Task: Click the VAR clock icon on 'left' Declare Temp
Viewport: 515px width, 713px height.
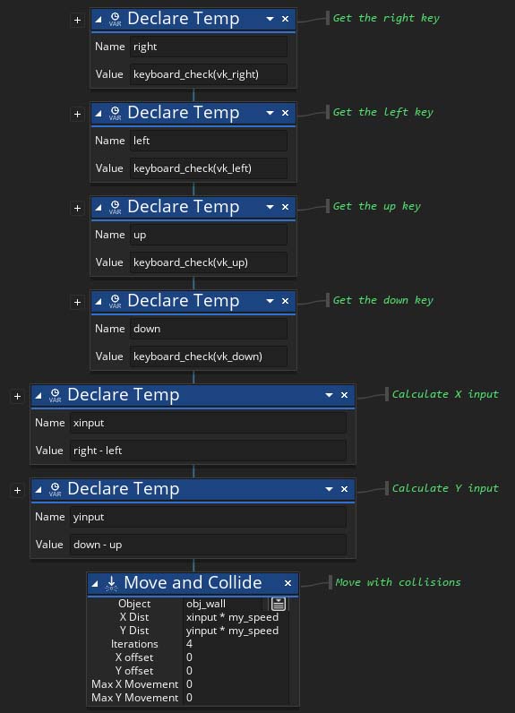Action: 115,113
